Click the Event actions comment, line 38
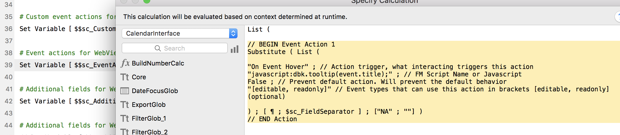This screenshot has width=620, height=135. click(67, 53)
